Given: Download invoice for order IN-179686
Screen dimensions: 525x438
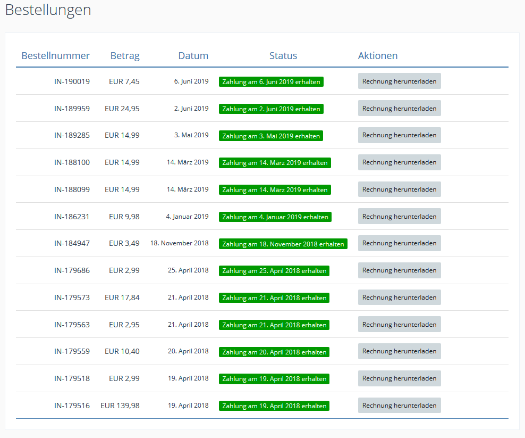Looking at the screenshot, I should click(399, 270).
